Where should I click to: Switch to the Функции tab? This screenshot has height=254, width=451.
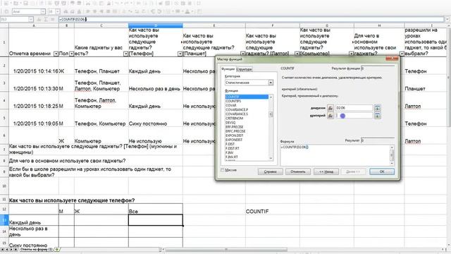(228, 69)
